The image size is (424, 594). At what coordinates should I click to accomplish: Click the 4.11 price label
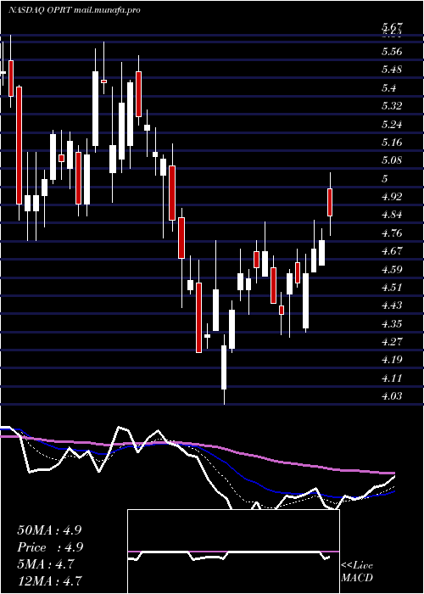pyautogui.click(x=392, y=379)
